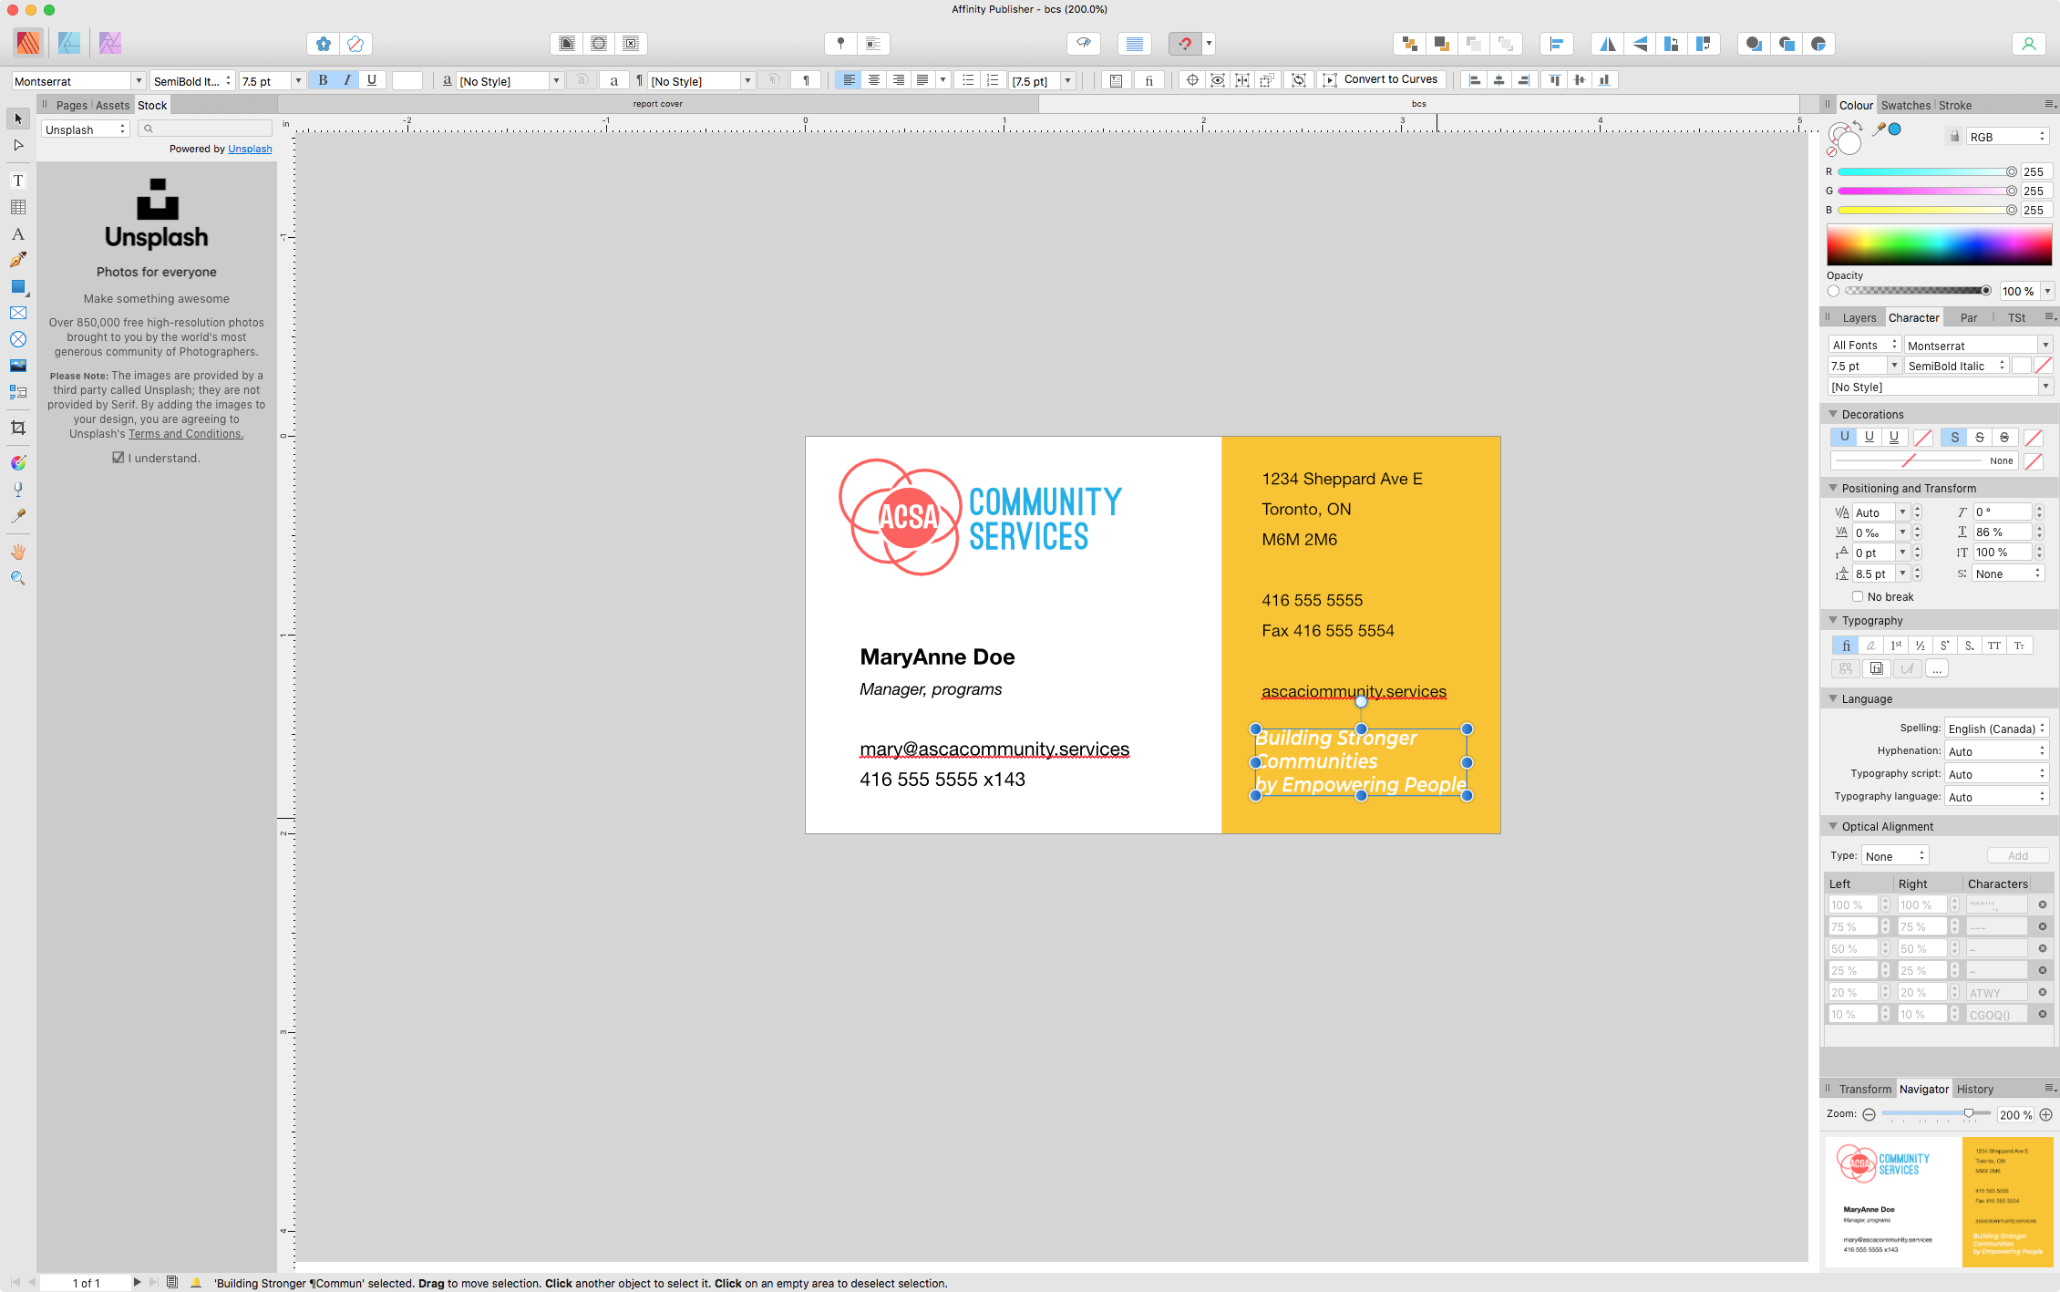Select the Table tool
The width and height of the screenshot is (2060, 1292).
pos(17,208)
